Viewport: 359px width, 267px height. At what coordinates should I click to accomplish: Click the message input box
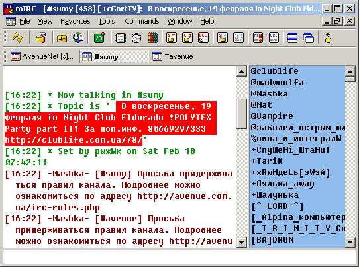click(x=179, y=257)
